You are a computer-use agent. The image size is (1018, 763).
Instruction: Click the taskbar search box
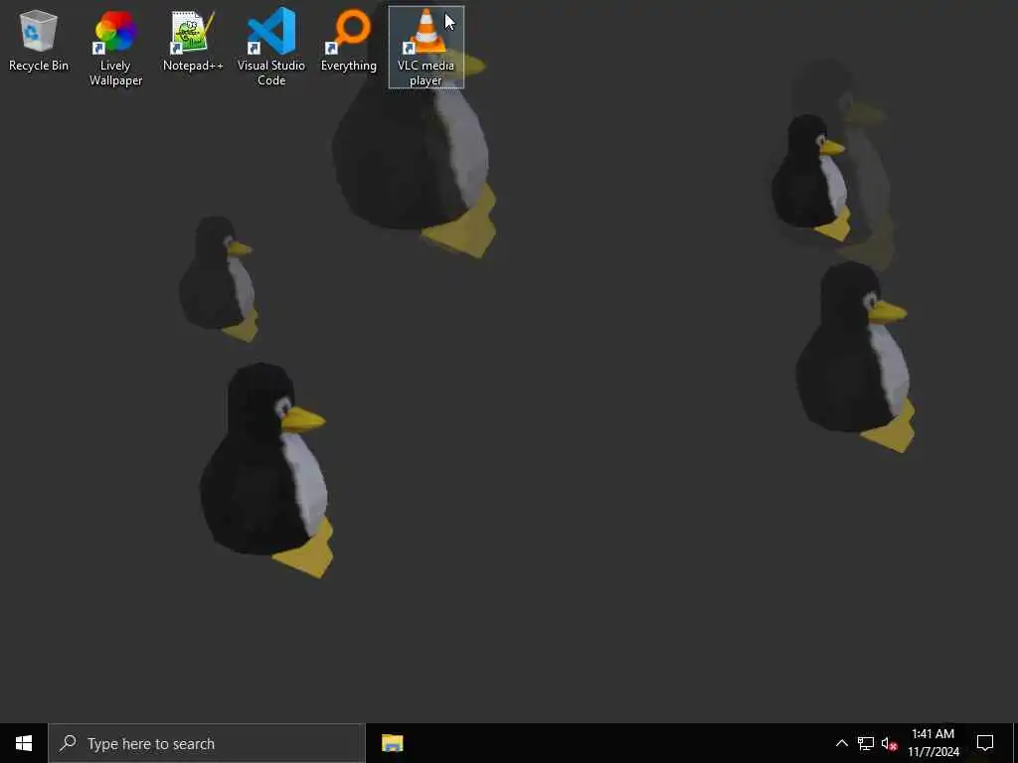click(x=207, y=743)
